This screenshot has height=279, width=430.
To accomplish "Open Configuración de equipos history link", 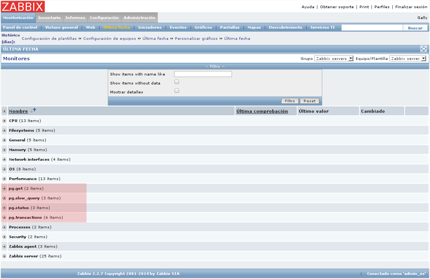I will tap(109, 39).
